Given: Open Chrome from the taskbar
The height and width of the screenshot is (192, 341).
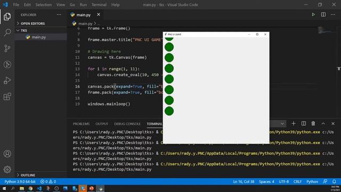Looking at the screenshot, I should 30,188.
